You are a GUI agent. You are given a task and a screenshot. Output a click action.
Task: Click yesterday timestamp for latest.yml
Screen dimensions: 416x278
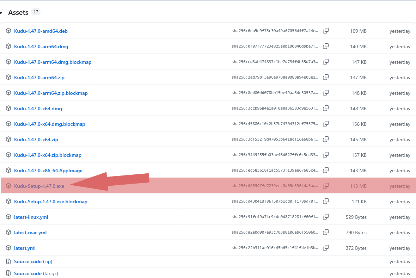(x=400, y=248)
